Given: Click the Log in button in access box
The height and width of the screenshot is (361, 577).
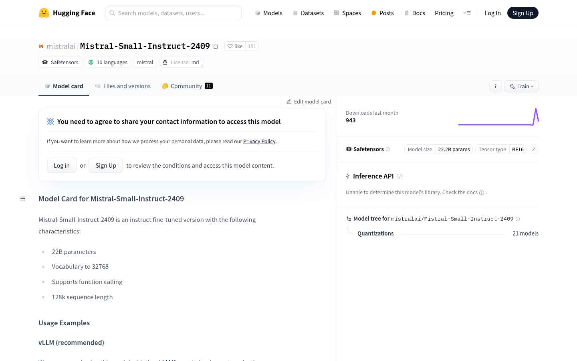Looking at the screenshot, I should tap(62, 165).
